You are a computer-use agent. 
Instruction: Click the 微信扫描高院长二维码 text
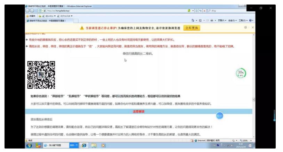tap(138, 54)
